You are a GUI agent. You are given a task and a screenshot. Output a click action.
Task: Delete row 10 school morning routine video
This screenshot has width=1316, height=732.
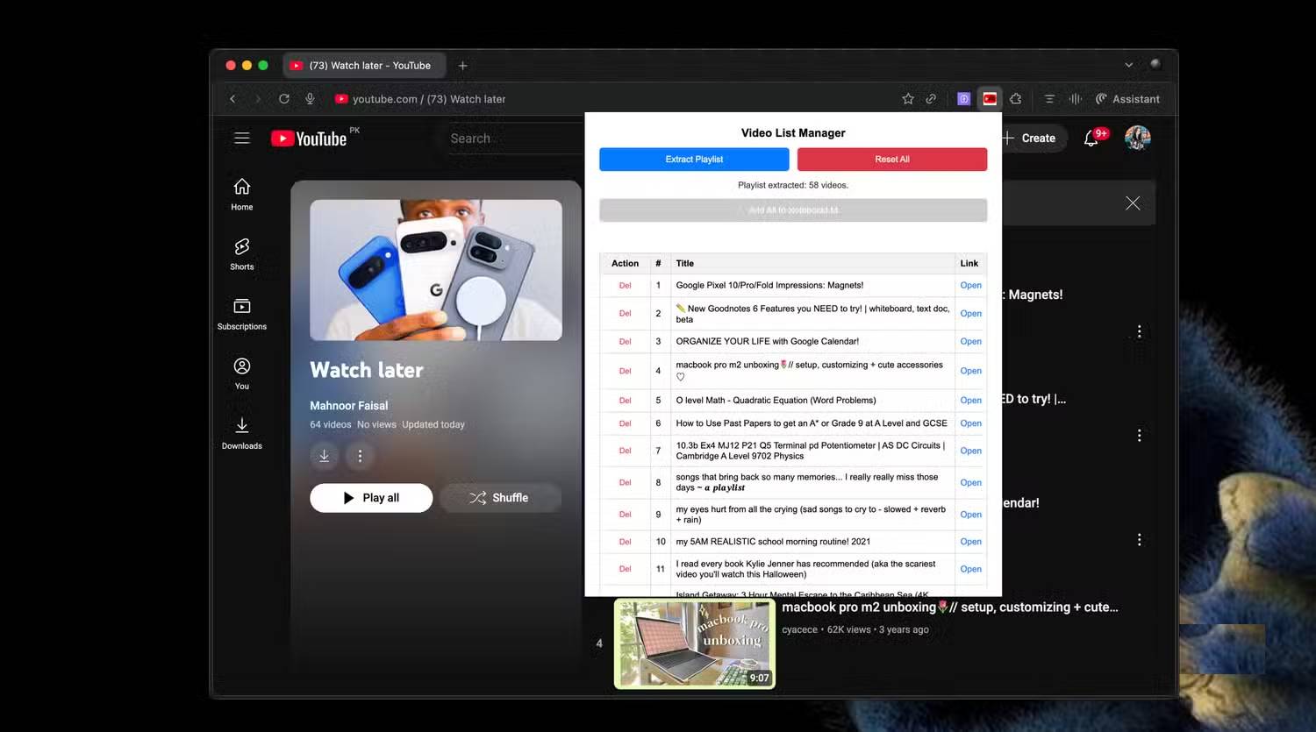click(x=625, y=542)
